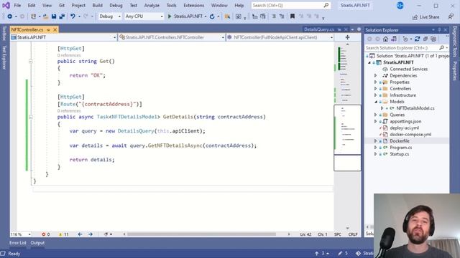The image size is (460, 258).
Task: Start debugging with the green play icon
Action: (x=170, y=16)
